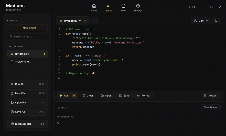Click the paperclip icon on Attach
The height and width of the screenshot is (136, 226).
(205, 96)
